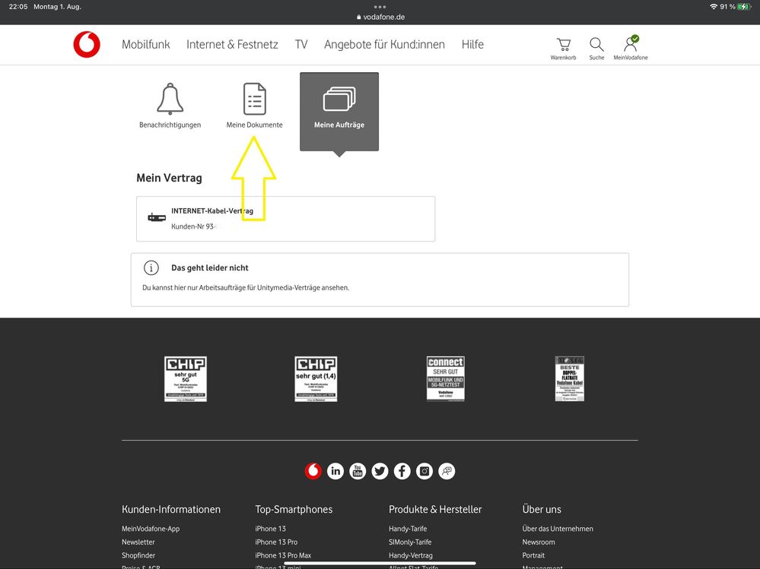Viewport: 760px width, 569px height.
Task: Follow the Shopfinder footer link
Action: click(x=138, y=555)
